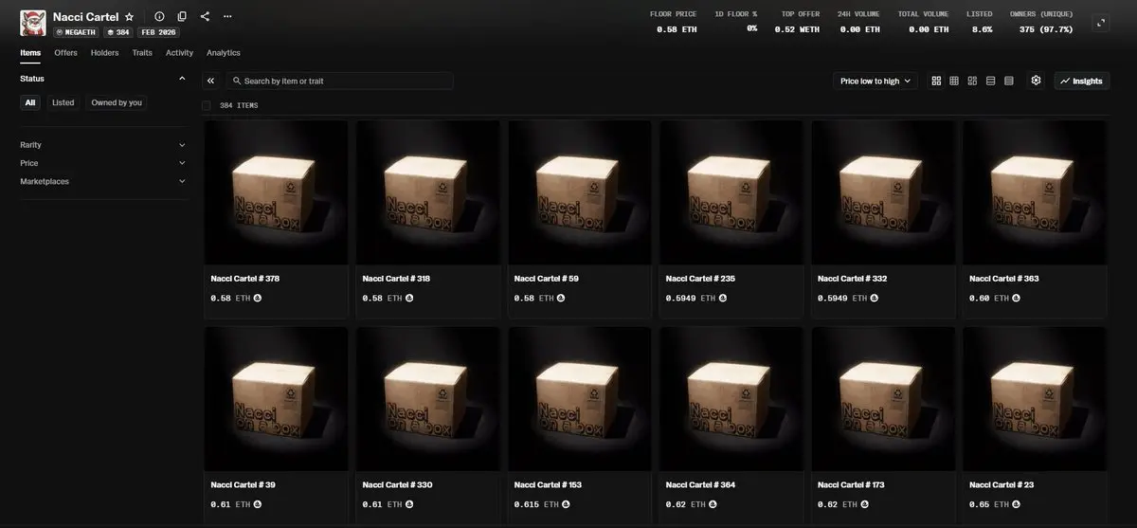This screenshot has height=528, width=1137.
Task: Tick the select-all checkbox next to 384 Items
Action: [207, 105]
